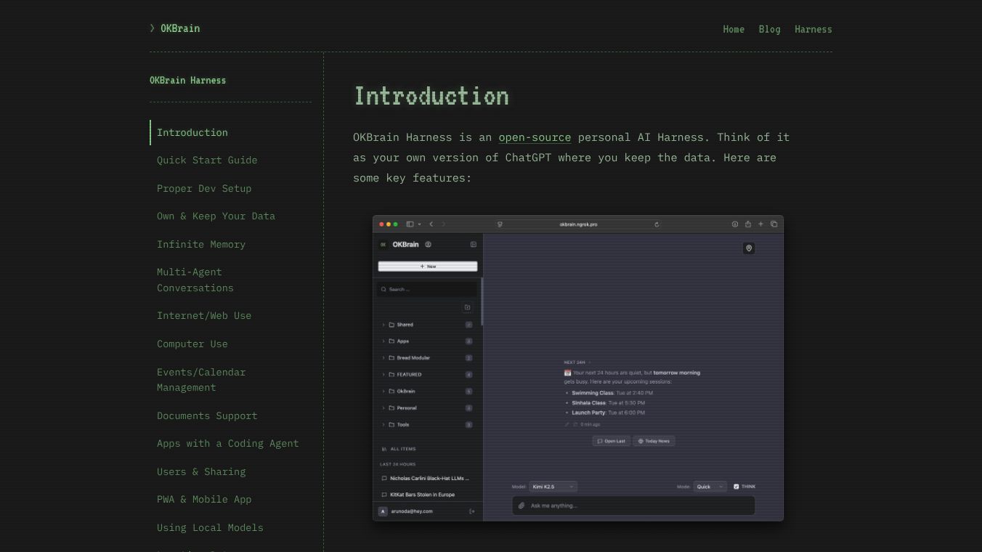Open the Users & Sharing page

(x=201, y=471)
